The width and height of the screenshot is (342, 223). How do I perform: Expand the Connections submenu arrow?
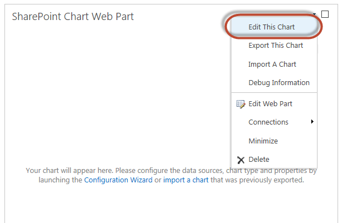coord(312,121)
